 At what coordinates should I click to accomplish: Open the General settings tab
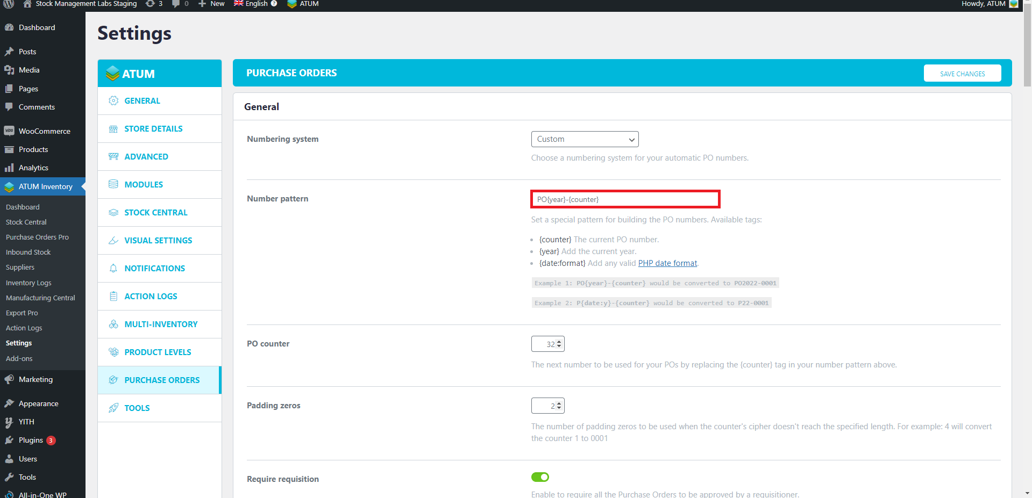(x=160, y=101)
